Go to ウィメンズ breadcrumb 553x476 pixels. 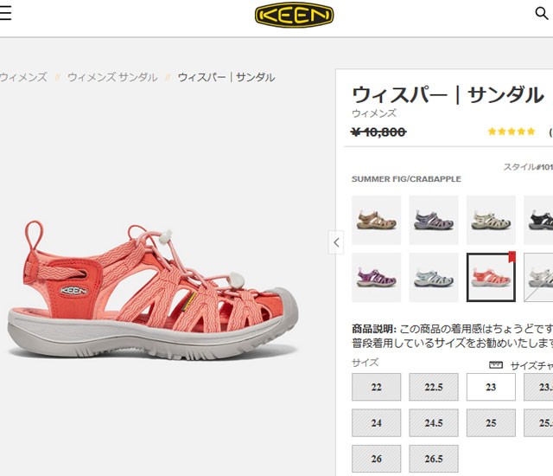coord(23,77)
